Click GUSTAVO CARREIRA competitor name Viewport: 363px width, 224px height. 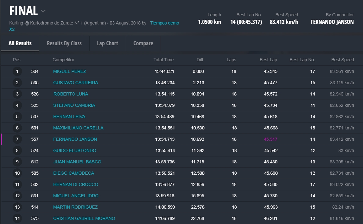tap(75, 83)
